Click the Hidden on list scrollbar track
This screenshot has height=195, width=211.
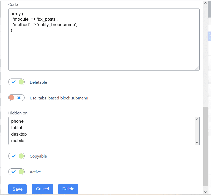tap(197, 131)
